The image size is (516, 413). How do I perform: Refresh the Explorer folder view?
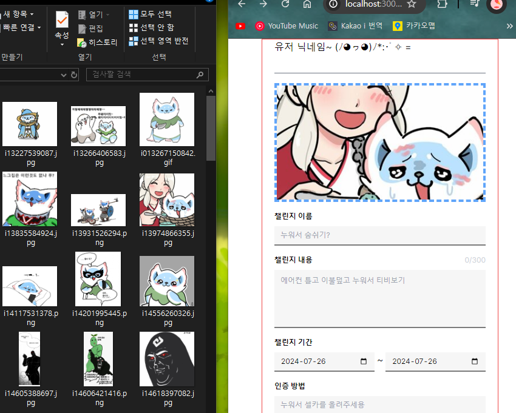point(74,75)
